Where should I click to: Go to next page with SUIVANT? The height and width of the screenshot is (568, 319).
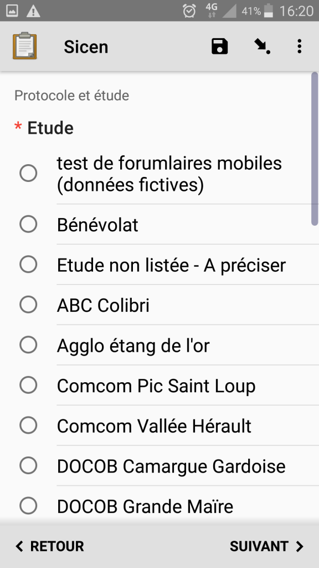[x=266, y=546]
